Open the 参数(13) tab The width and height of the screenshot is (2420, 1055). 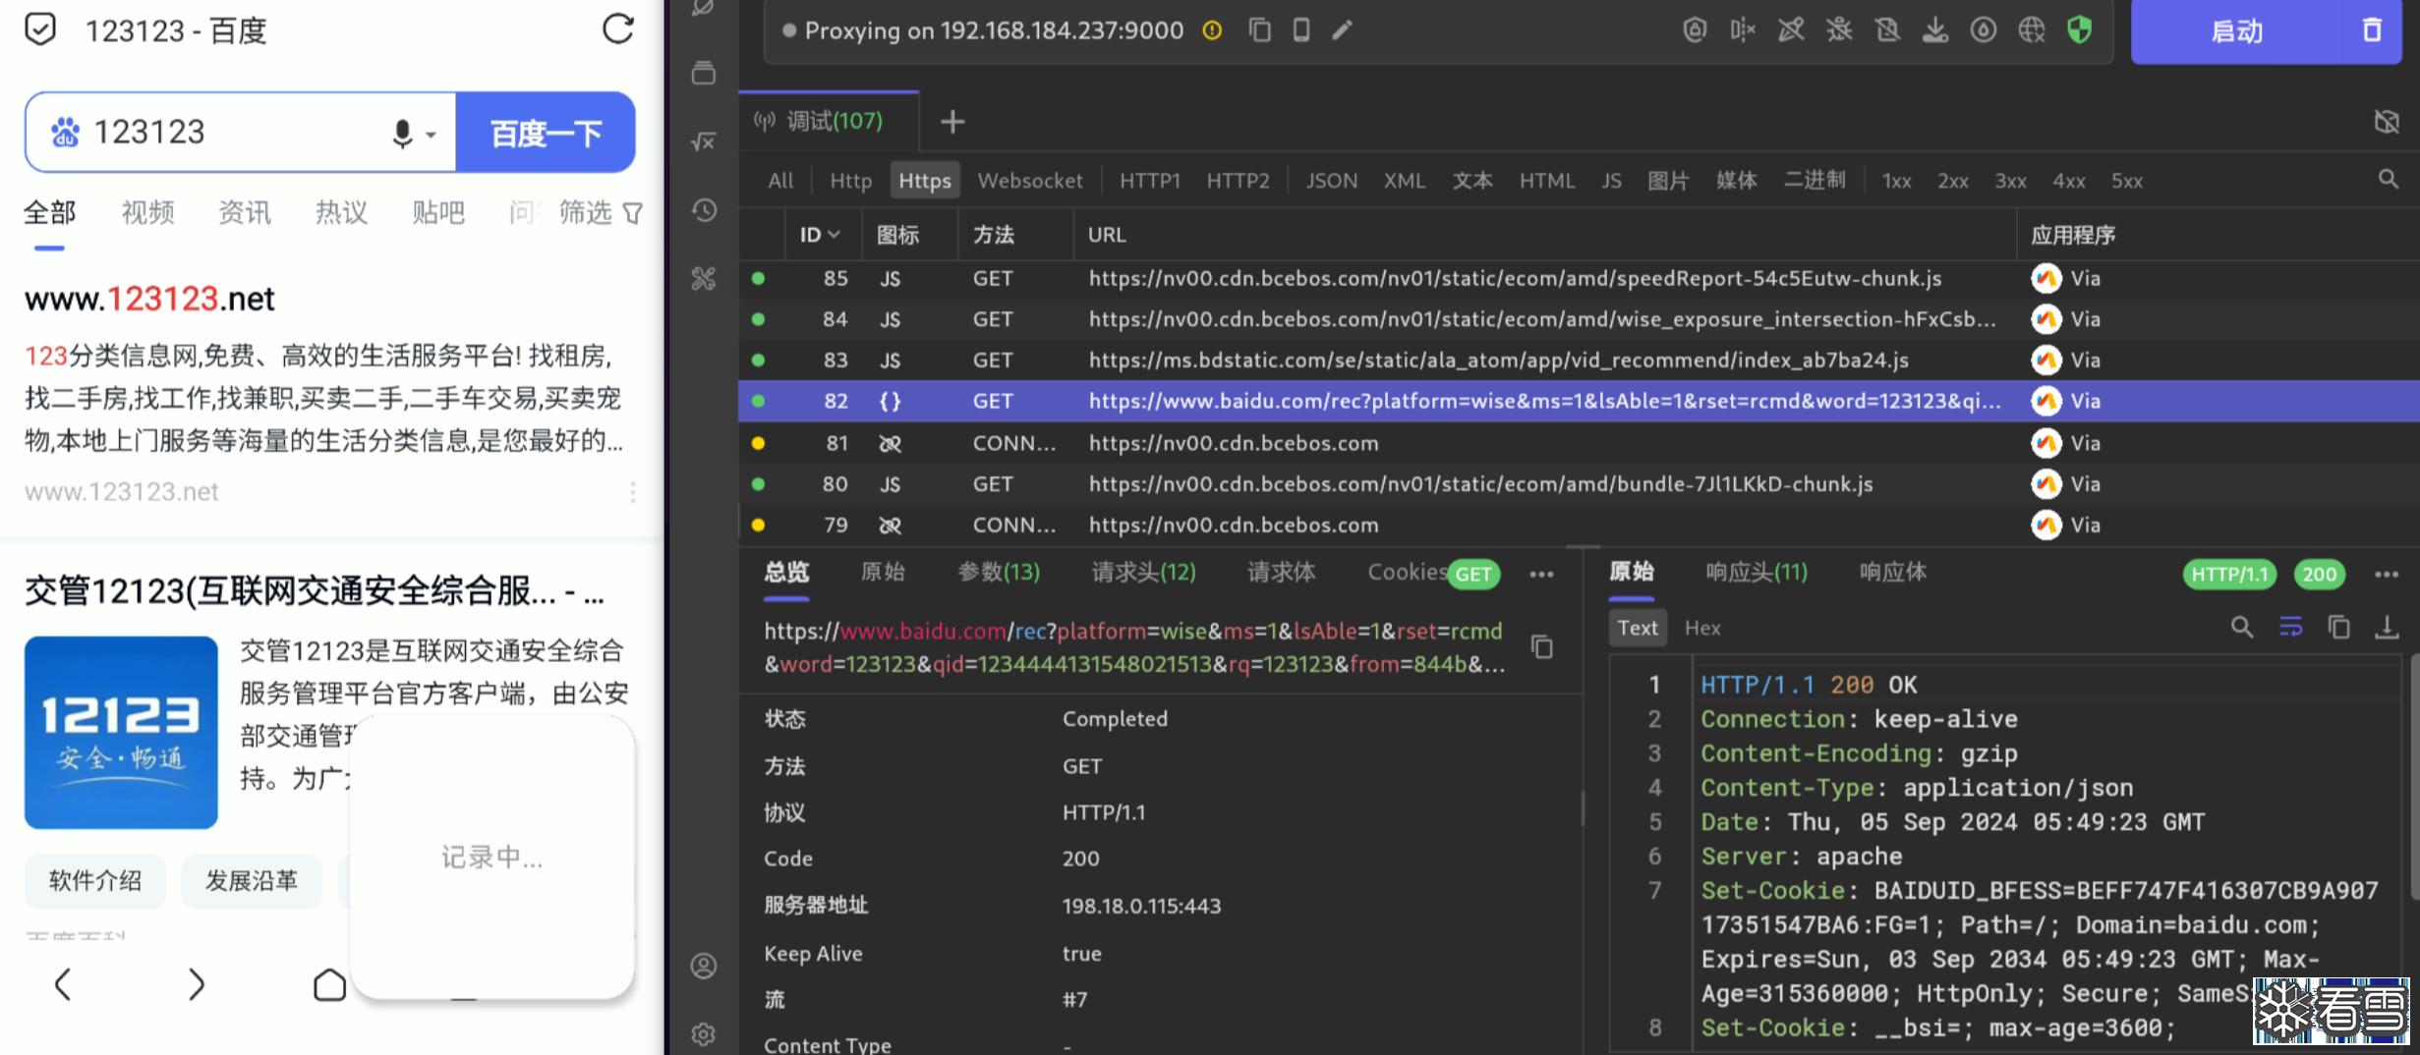(999, 572)
